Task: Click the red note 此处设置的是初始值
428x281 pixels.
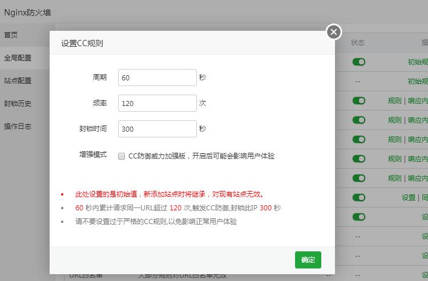Action: pos(169,194)
